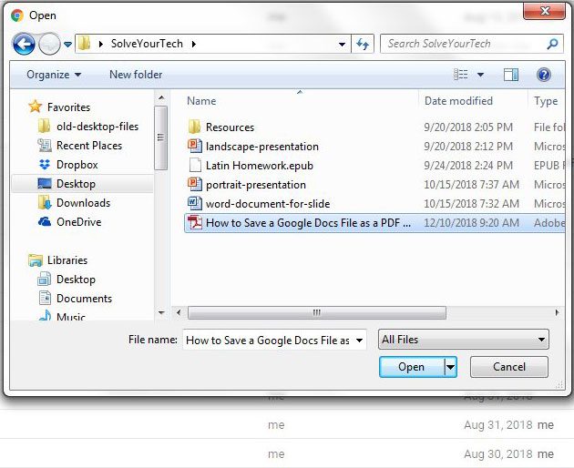Select Desktop under Favorites
The image size is (574, 468).
point(76,184)
